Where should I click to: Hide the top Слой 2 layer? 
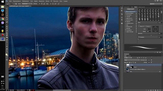click(125, 65)
